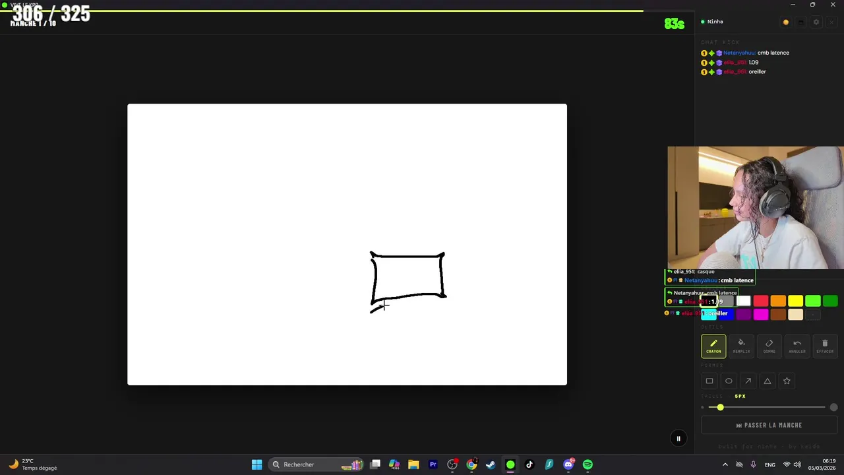Choose the yellow color swatch

796,301
